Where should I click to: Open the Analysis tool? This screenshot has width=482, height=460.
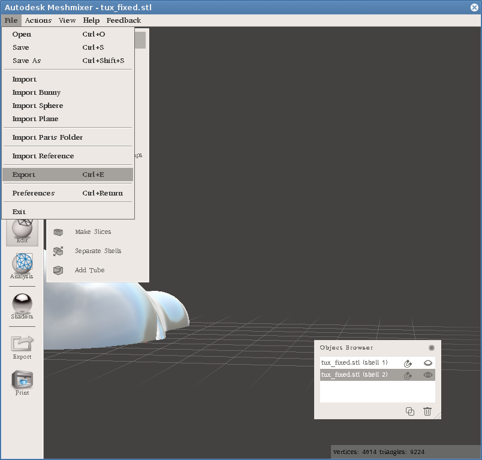22,266
